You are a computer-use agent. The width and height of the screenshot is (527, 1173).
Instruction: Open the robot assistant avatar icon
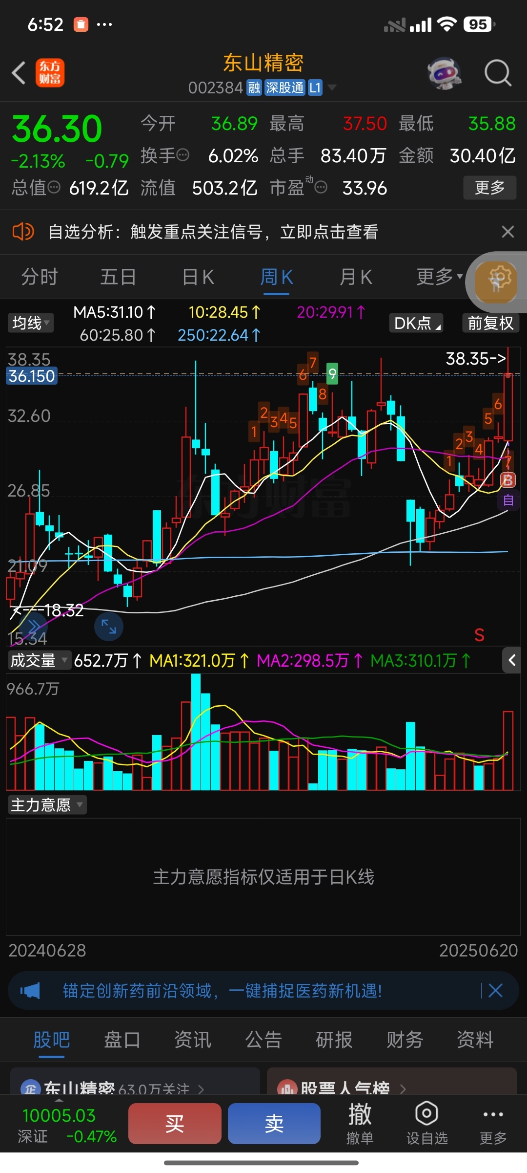(445, 73)
